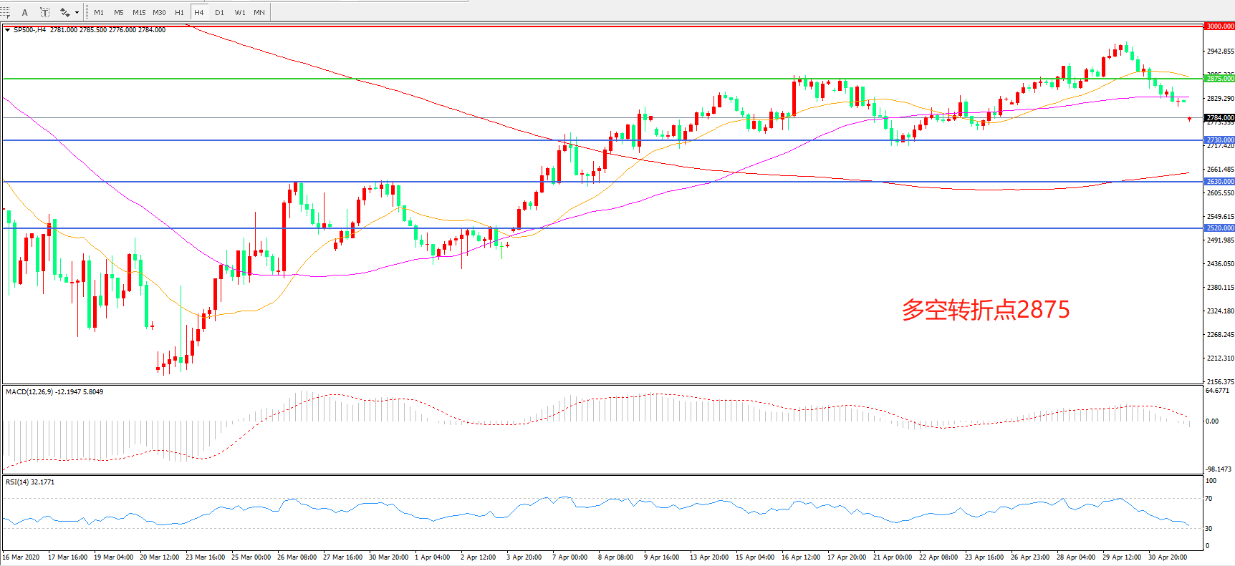This screenshot has height=566, width=1235.
Task: Select the Arrows drawing tool icon
Action: [64, 12]
